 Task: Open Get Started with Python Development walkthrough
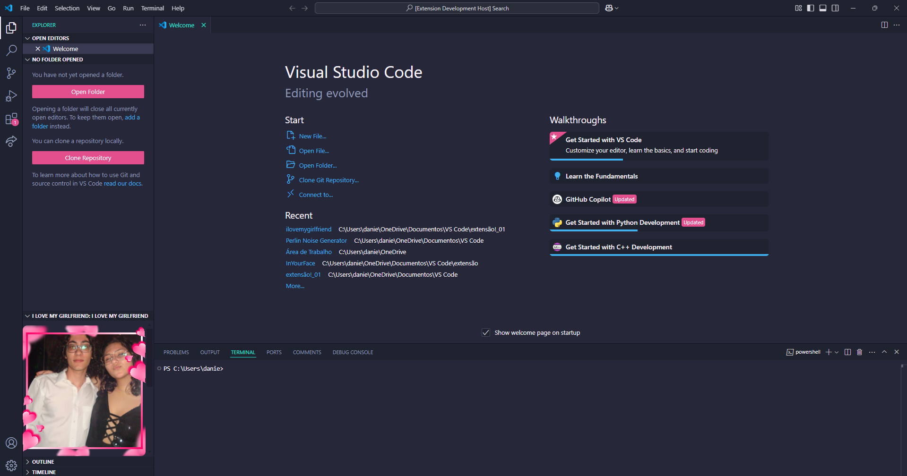[659, 222]
